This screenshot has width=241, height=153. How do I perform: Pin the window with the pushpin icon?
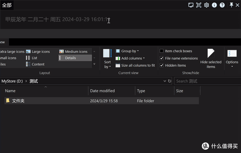(231, 5)
